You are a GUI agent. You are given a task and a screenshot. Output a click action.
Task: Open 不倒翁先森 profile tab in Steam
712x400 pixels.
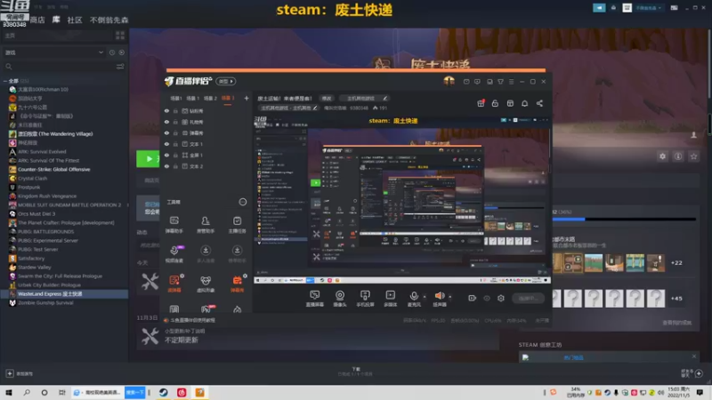click(x=109, y=20)
